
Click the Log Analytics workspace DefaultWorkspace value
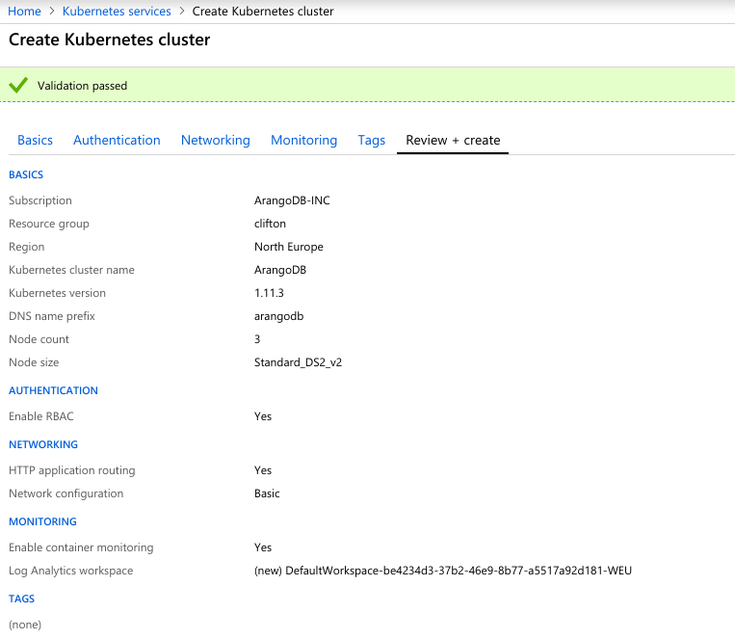coord(443,571)
